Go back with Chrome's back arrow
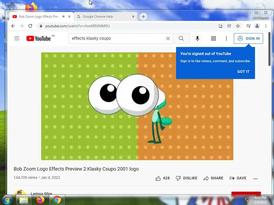The height and width of the screenshot is (205, 274). [x=13, y=26]
